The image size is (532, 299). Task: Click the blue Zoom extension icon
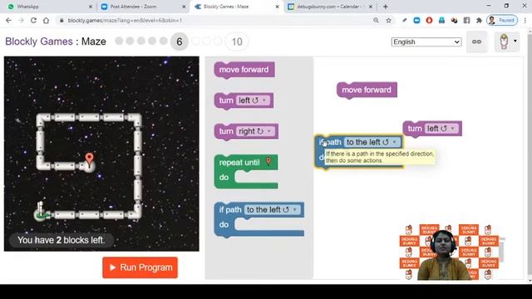click(416, 20)
